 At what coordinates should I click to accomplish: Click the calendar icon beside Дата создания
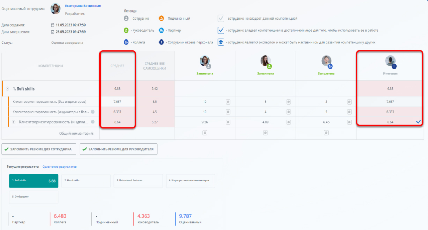[53, 25]
